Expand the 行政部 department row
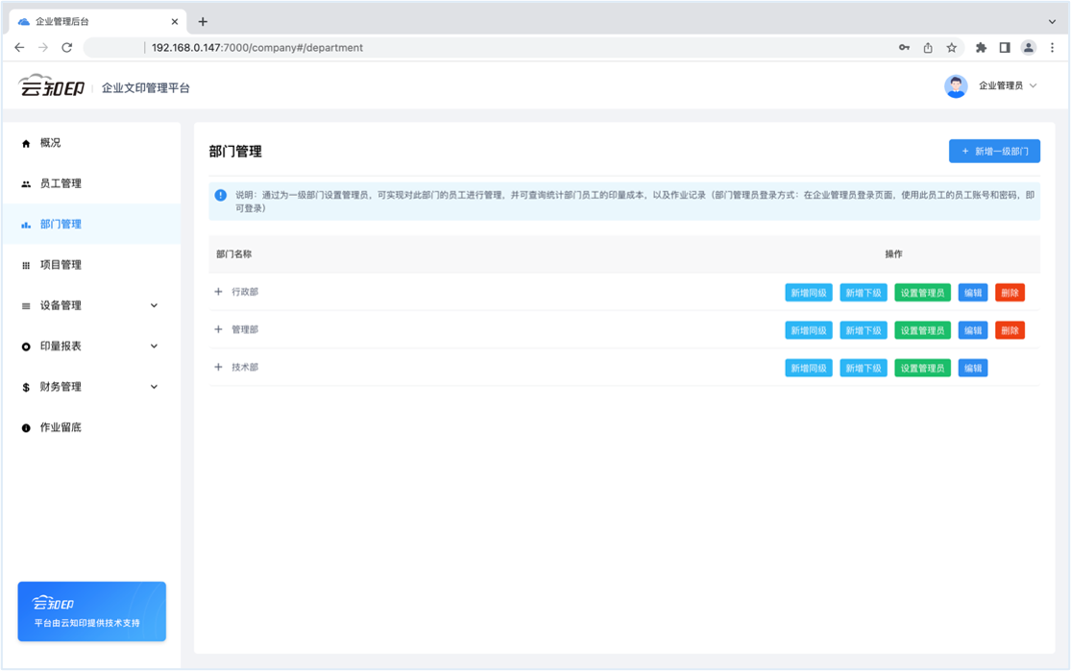This screenshot has width=1071, height=671. [218, 292]
